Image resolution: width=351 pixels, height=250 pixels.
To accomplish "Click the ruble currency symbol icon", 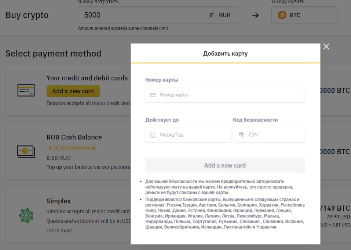I will tap(211, 15).
